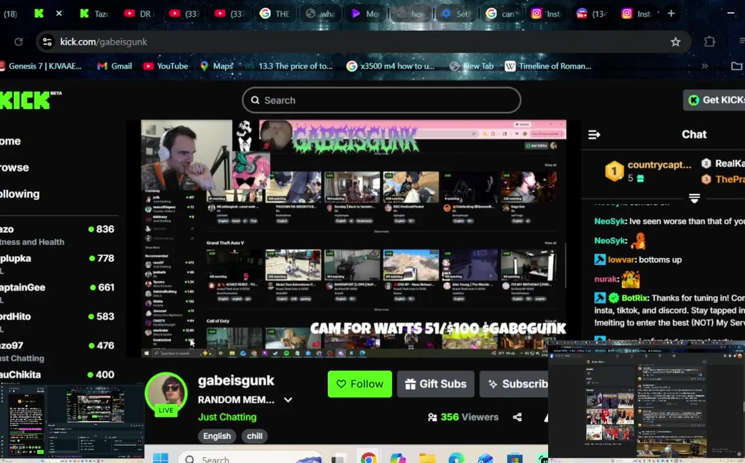
Task: Open CaptainGee channel with 661 viewers
Action: point(57,293)
